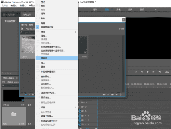Close the floating bin window with X
171x129 pixels.
point(124,20)
